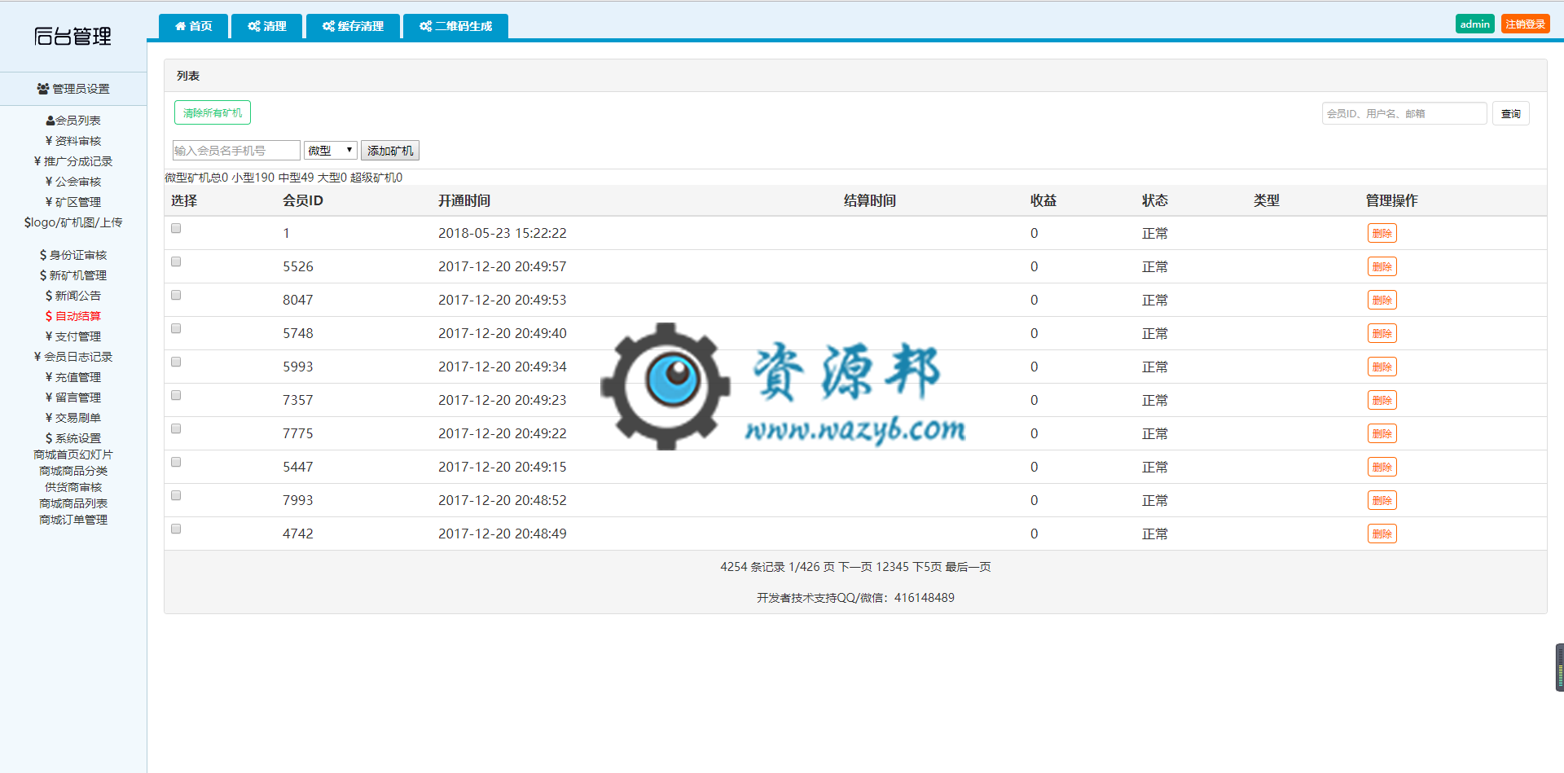The image size is (1564, 773).
Task: Check the box for member 7993
Action: tap(176, 495)
